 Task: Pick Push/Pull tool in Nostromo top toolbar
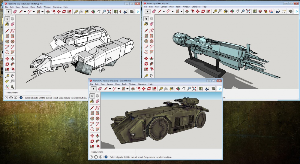click(48, 12)
